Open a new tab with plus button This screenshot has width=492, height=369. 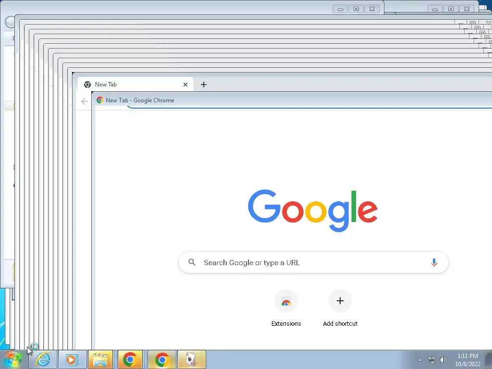204,85
